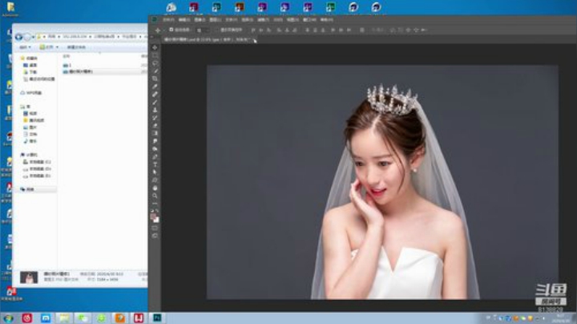Open the Windows Start button
The height and width of the screenshot is (324, 577).
[x=8, y=318]
